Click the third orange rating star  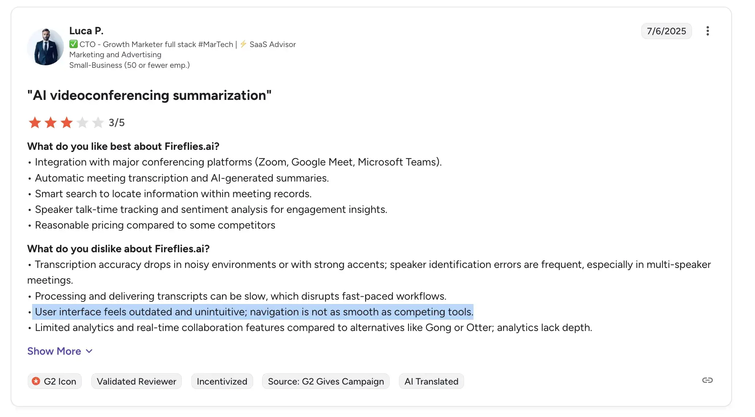coord(66,122)
